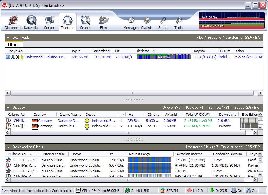This screenshot has width=268, height=195.
Task: Click the eMule client icon in the 3.98 KB/s row
Action: point(9,160)
